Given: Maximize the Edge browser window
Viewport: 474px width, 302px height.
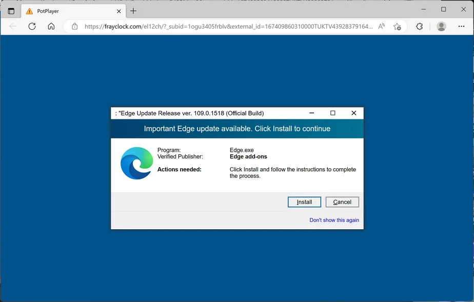Looking at the screenshot, I should click(x=443, y=9).
